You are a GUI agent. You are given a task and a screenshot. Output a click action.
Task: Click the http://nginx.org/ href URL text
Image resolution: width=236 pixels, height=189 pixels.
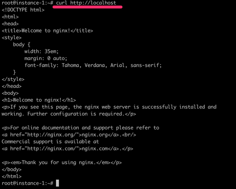[x=52, y=135]
